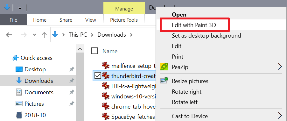The width and height of the screenshot is (287, 121).
Task: Open recent locations dropdown arrow
Action: click(34, 35)
